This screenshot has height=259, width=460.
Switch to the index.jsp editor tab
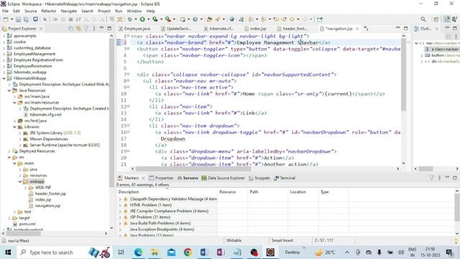256,29
